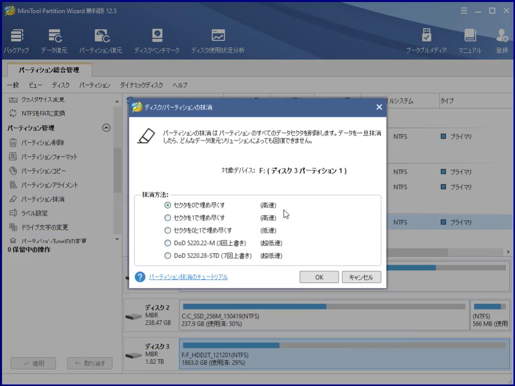Click the NTFS to FAT convert icon
This screenshot has width=515, height=386.
coord(13,113)
